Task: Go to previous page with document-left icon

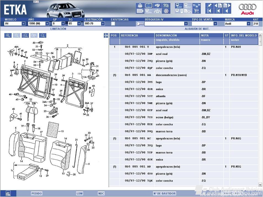Action: tap(218, 6)
